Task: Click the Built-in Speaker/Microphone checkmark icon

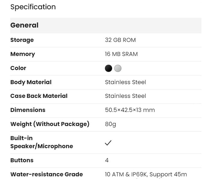Action: click(x=108, y=143)
